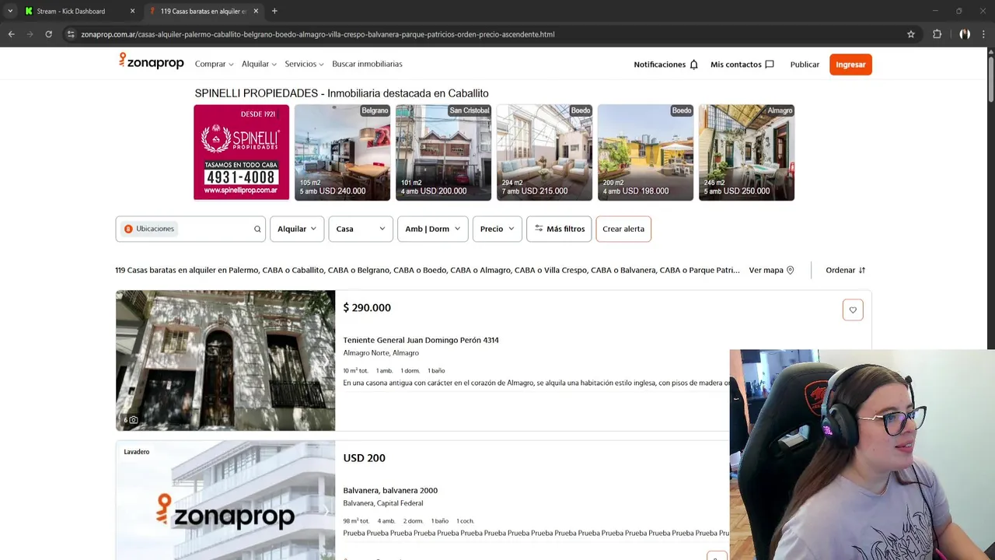Click the photo count camera icon on first listing

[133, 420]
